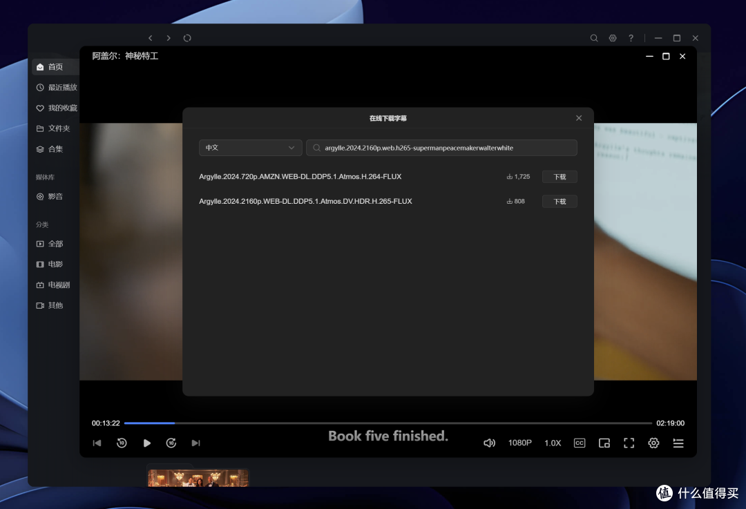This screenshot has height=509, width=746.
Task: Open the CC subtitle options
Action: coord(579,443)
